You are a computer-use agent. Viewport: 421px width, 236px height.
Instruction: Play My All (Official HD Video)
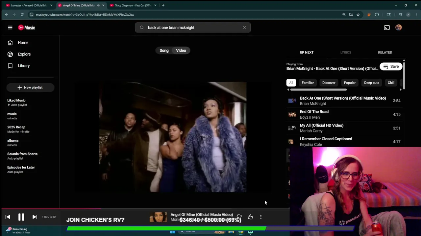[345, 128]
